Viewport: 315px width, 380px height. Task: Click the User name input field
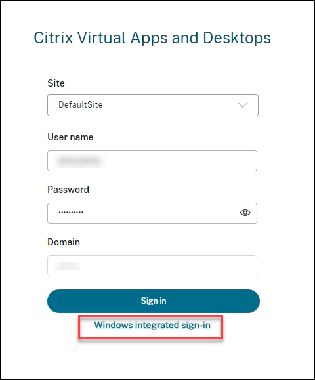tap(152, 161)
